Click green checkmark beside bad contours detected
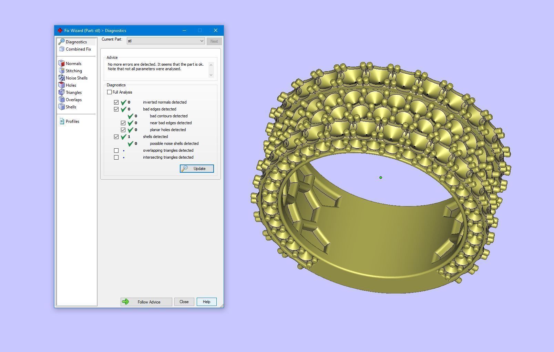This screenshot has height=352, width=554. pos(131,116)
